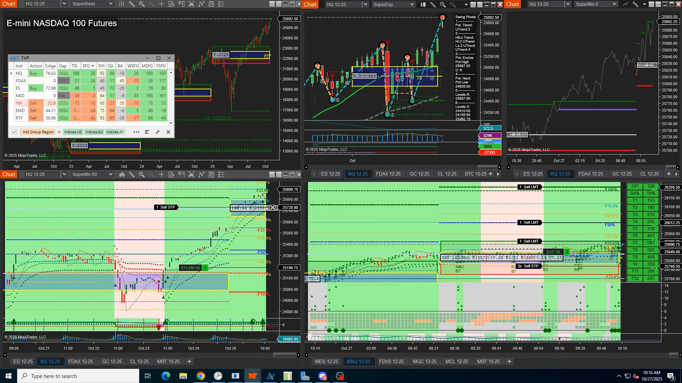Switch to GC 12-25 tab in SuperMin:5 chart
This screenshot has height=383, width=682.
[622, 174]
